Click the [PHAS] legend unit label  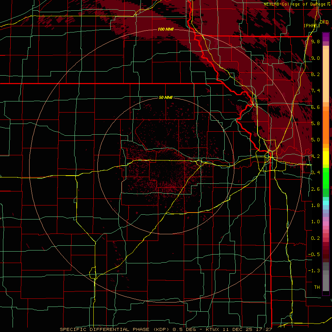pos(312,25)
